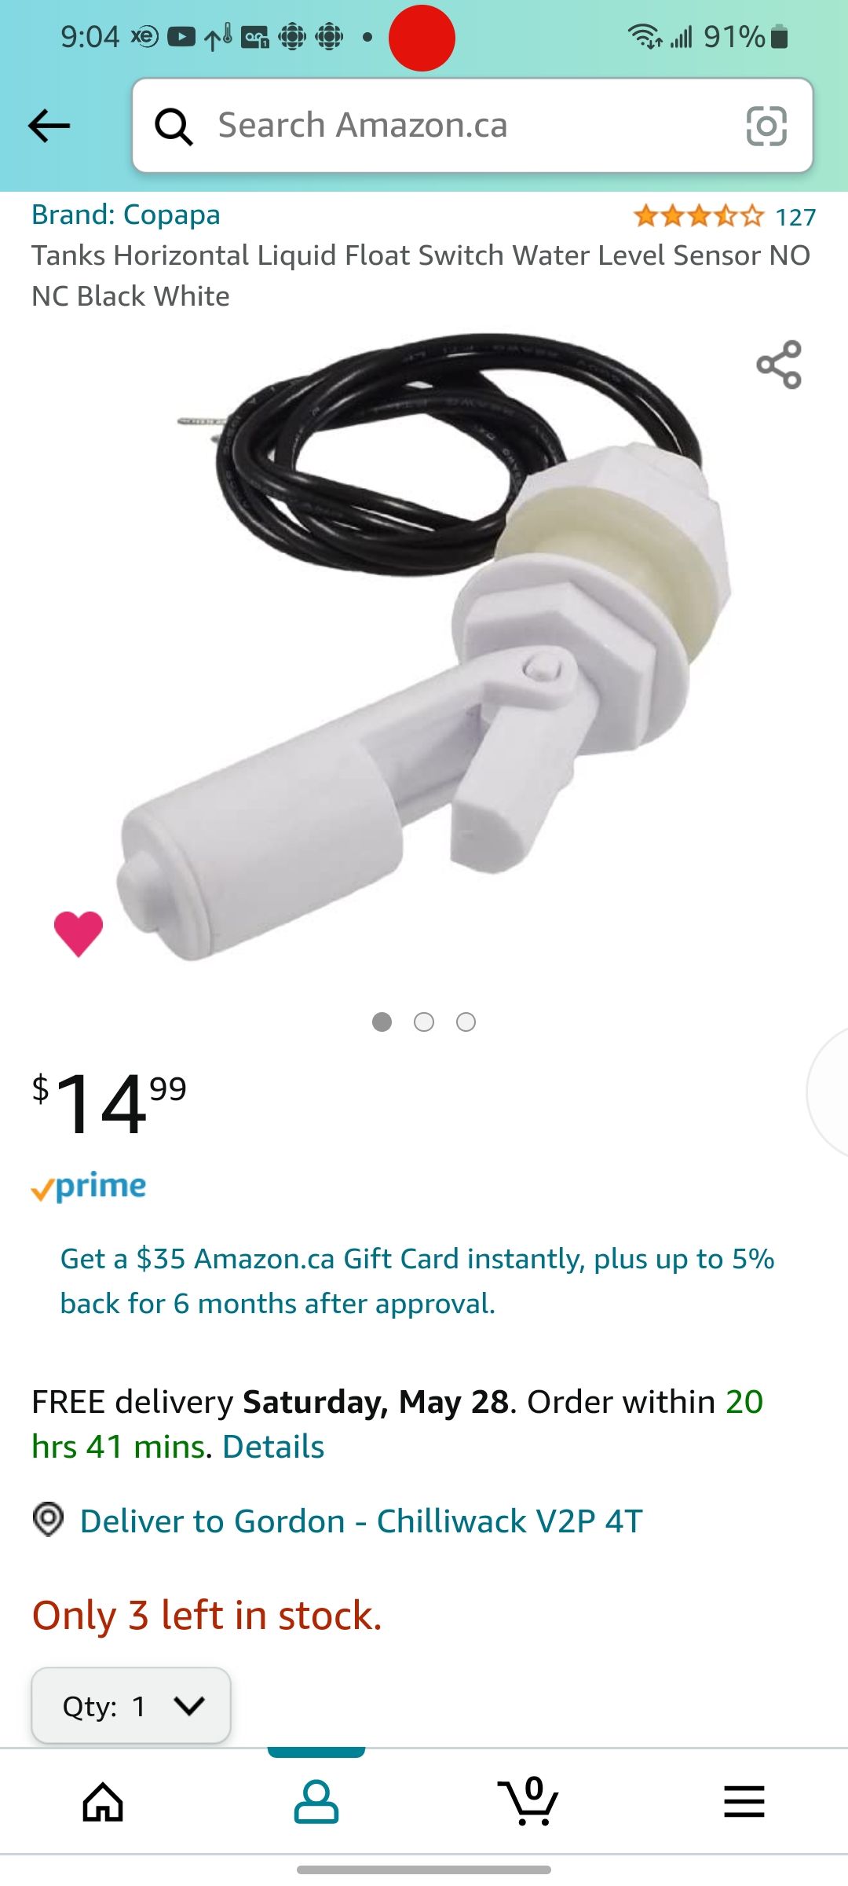Image resolution: width=848 pixels, height=1886 pixels.
Task: Tap the back arrow icon
Action: click(49, 126)
